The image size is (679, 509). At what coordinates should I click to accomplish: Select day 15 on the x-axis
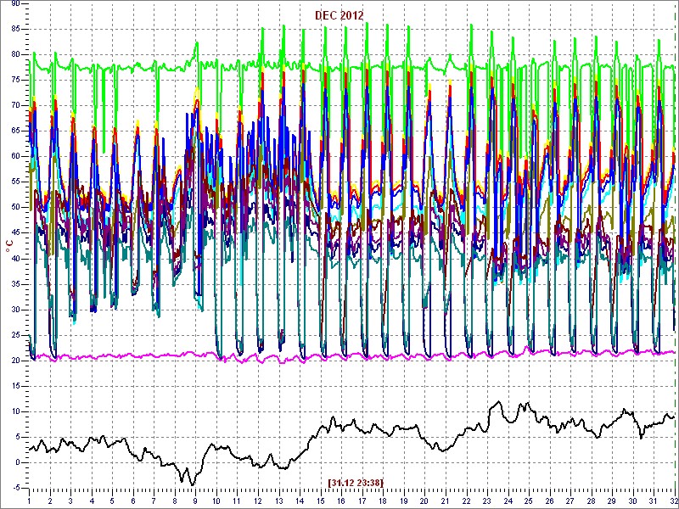(320, 501)
